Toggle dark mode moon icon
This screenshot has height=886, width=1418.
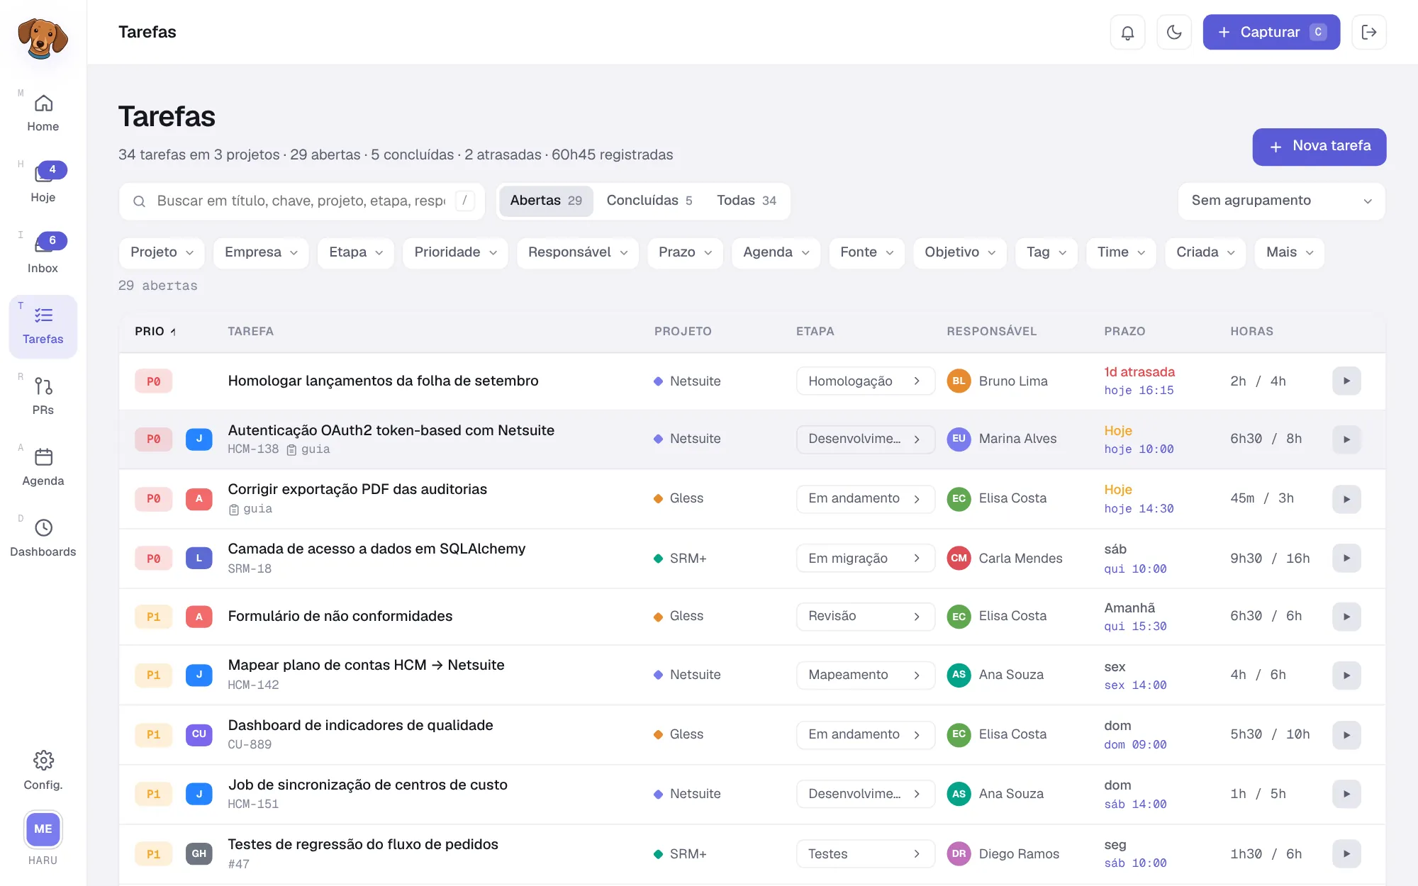(x=1174, y=32)
